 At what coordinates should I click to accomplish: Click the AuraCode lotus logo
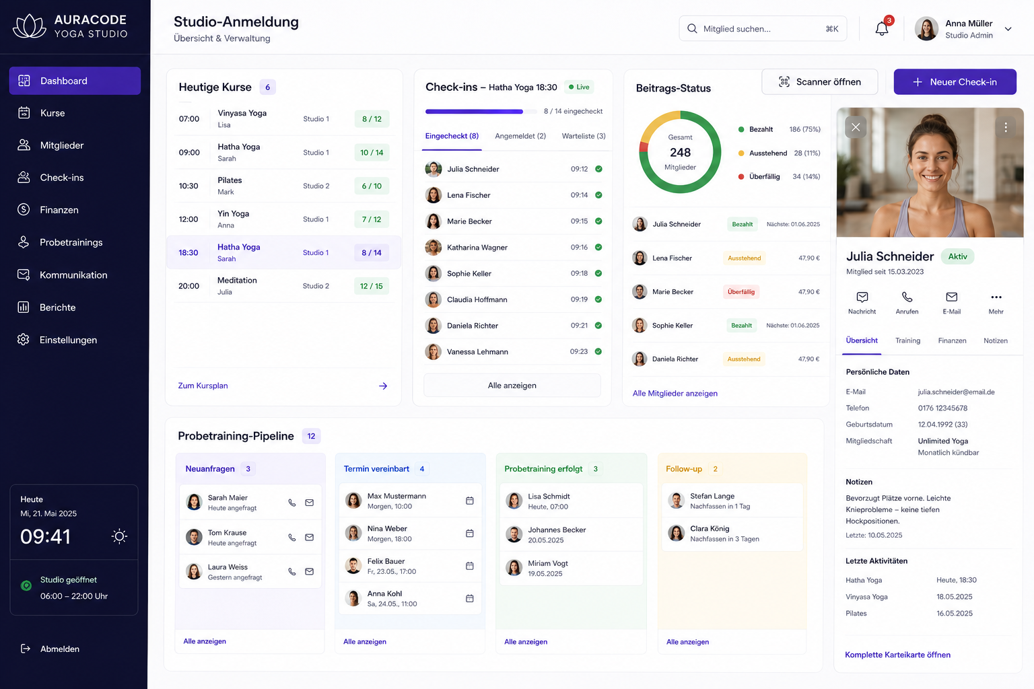[30, 26]
